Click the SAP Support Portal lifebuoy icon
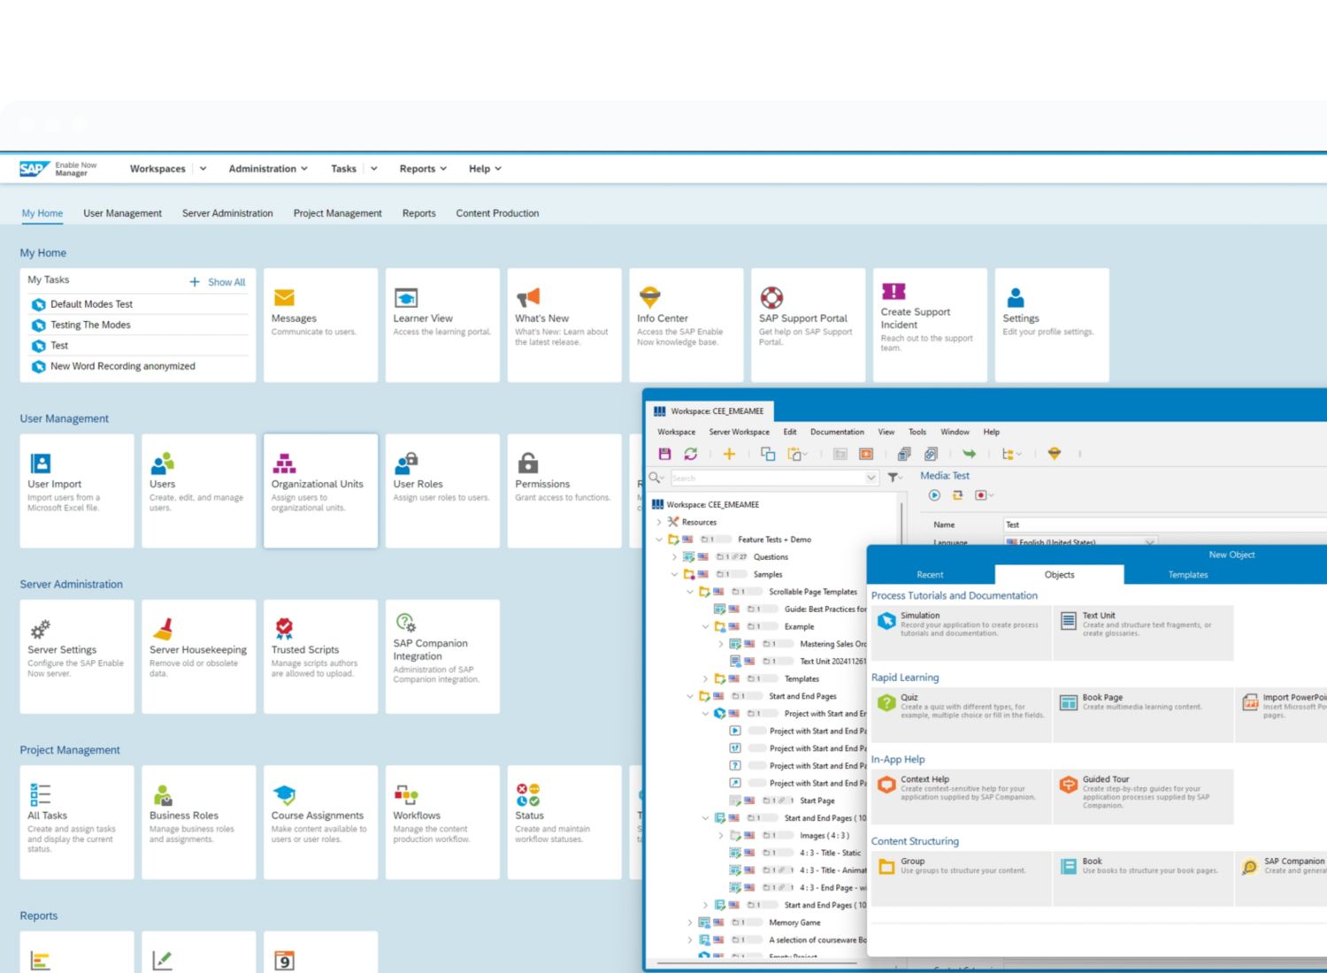This screenshot has width=1327, height=973. coord(771,297)
